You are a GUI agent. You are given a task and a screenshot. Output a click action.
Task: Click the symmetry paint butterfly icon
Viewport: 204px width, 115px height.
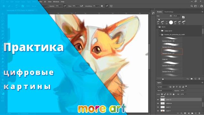pyautogui.click(x=111, y=6)
